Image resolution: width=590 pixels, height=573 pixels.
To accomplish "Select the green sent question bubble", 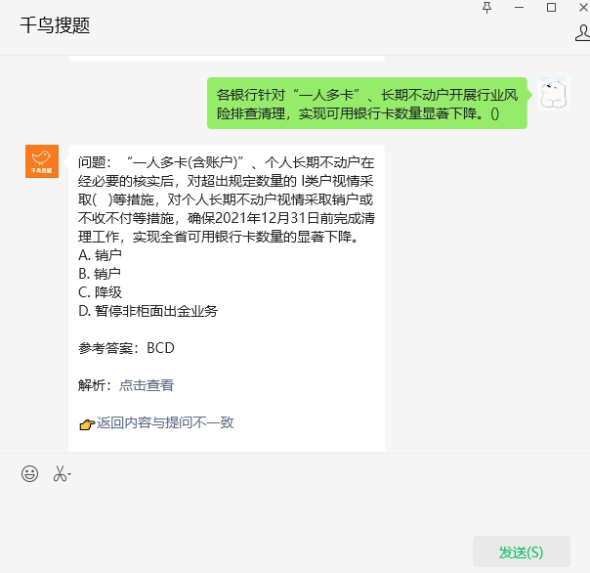I will pos(367,104).
